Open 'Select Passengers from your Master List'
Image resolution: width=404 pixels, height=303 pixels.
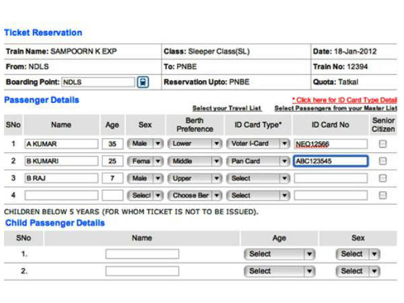pos(335,108)
